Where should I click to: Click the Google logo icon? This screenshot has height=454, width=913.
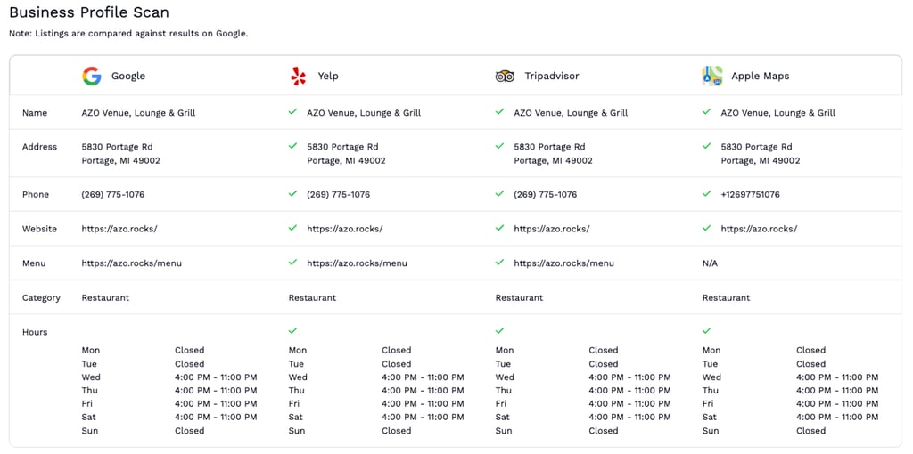coord(92,77)
